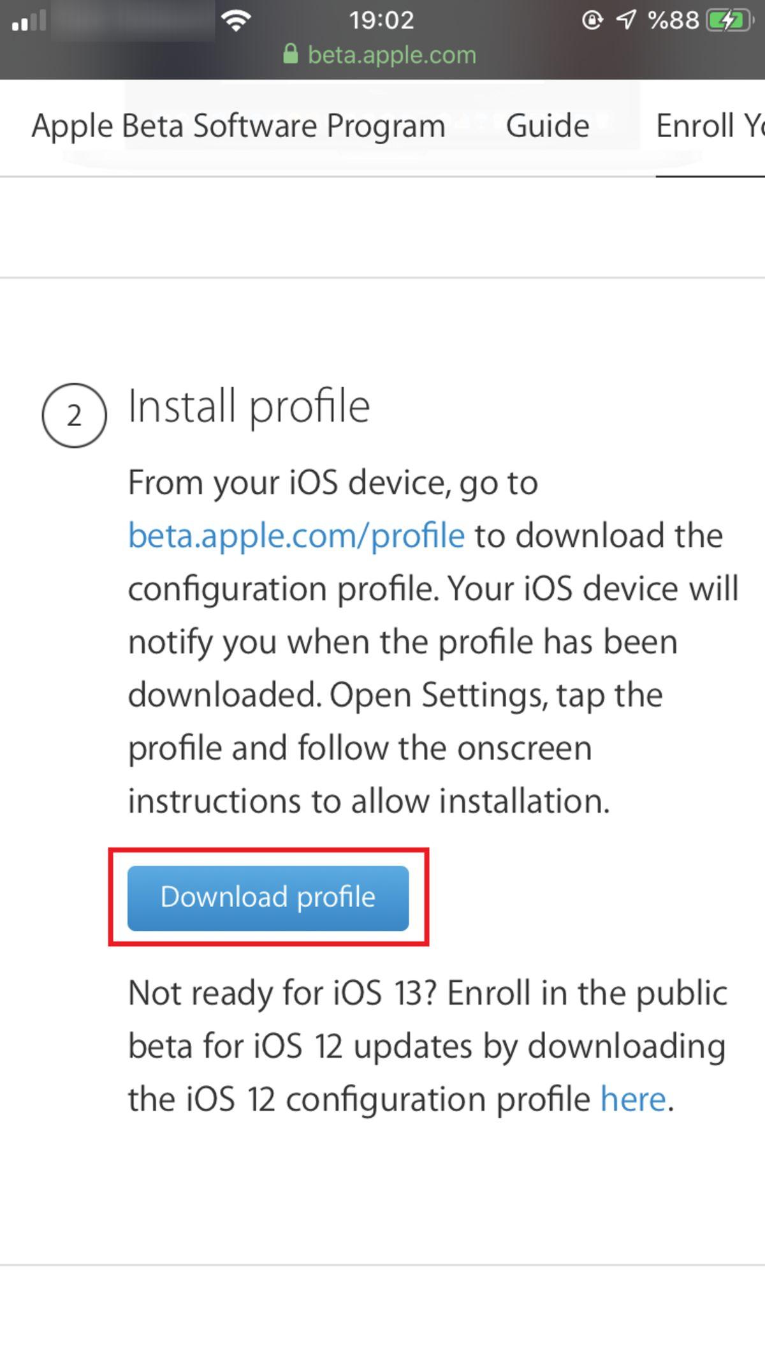765x1362 pixels.
Task: Tap the Apple Beta Software Program header
Action: [x=238, y=126]
